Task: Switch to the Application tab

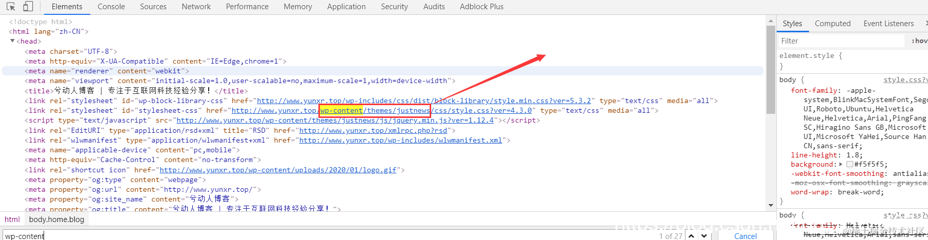Action: (347, 7)
